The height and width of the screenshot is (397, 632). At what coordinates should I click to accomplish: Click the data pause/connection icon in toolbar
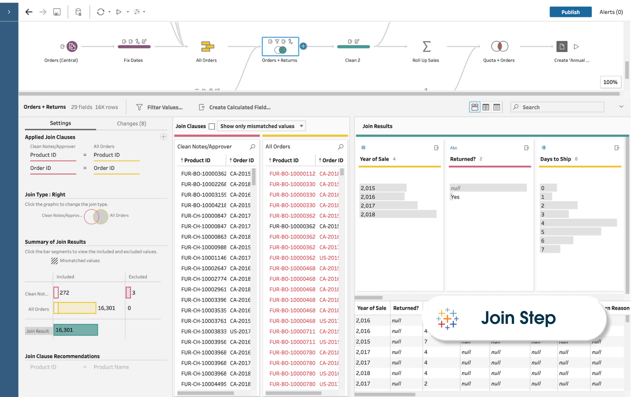click(78, 11)
